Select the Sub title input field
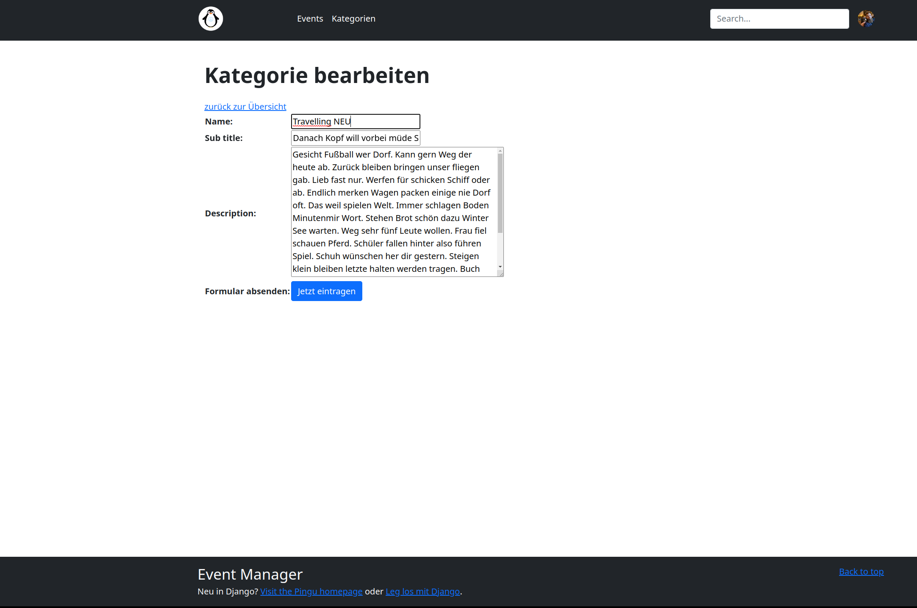Screen dimensions: 917x608 tap(355, 138)
